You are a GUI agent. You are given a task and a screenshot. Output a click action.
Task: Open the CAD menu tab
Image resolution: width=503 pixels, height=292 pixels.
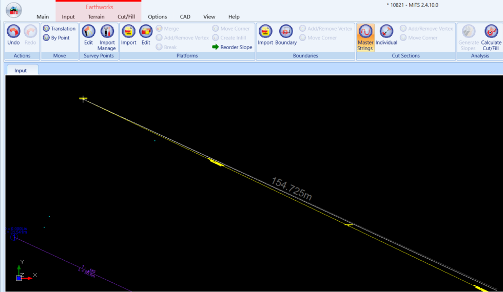[185, 17]
